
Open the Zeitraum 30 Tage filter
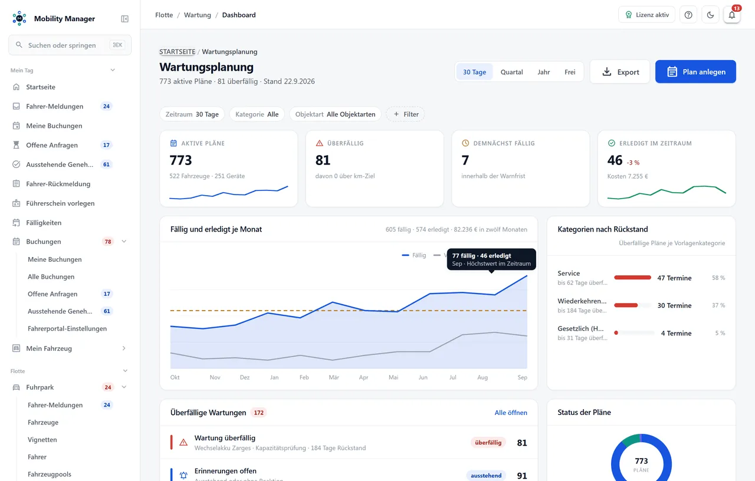pos(192,114)
